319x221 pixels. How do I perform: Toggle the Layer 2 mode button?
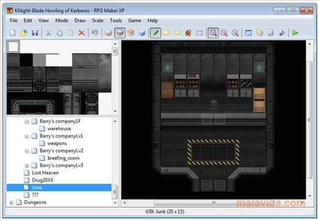[120, 33]
